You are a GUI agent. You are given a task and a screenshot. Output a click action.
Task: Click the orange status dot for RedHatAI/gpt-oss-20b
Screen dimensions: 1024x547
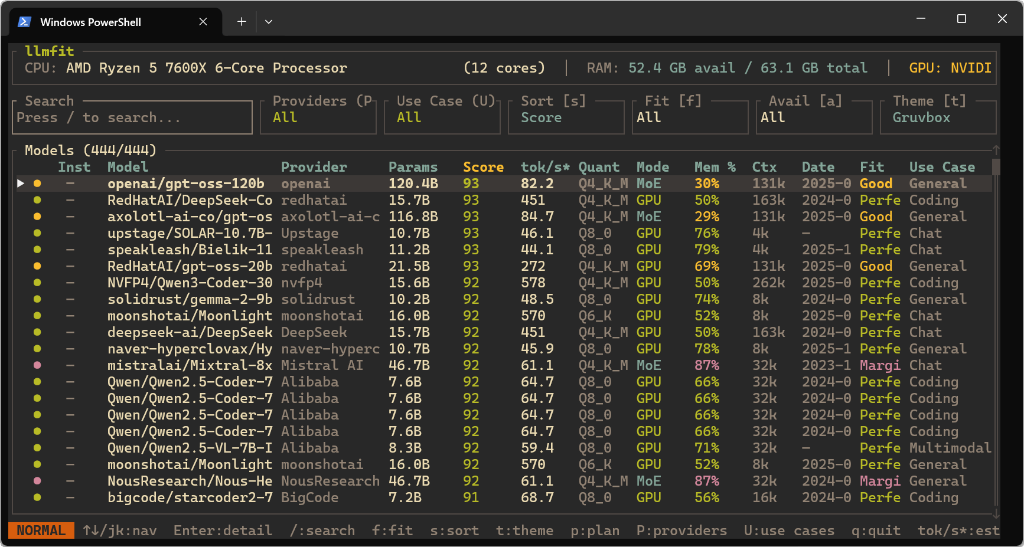tap(37, 266)
